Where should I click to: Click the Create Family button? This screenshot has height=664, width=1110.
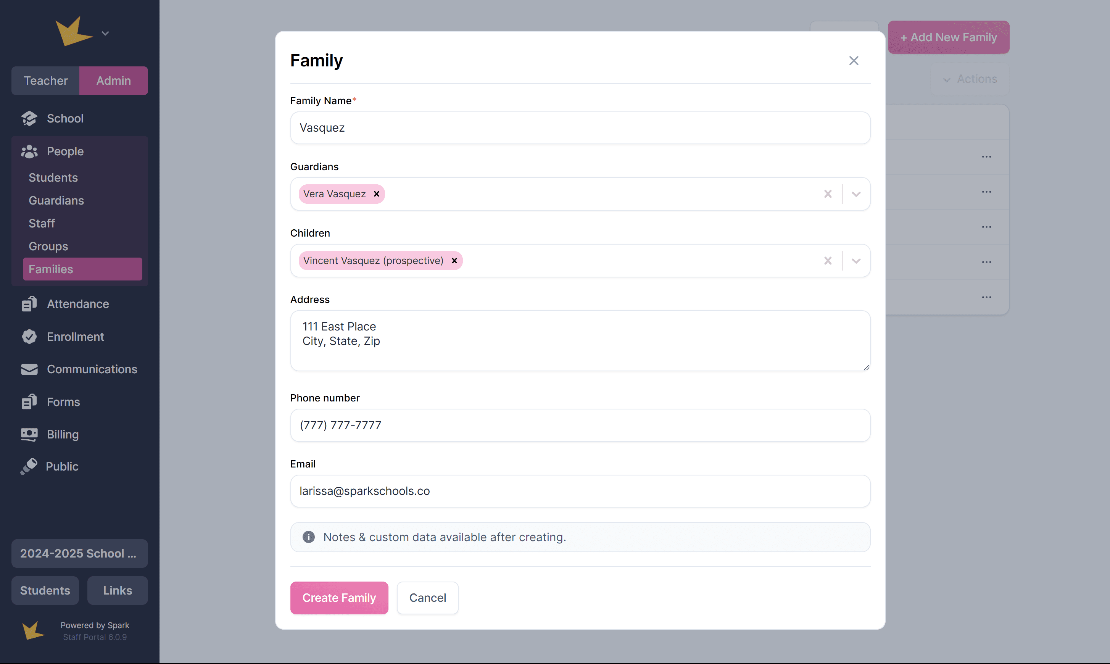coord(339,598)
